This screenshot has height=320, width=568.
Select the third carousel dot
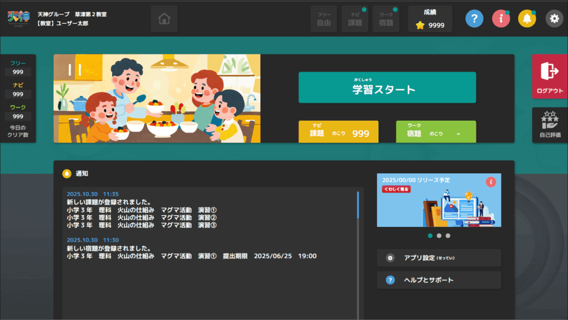coord(448,236)
